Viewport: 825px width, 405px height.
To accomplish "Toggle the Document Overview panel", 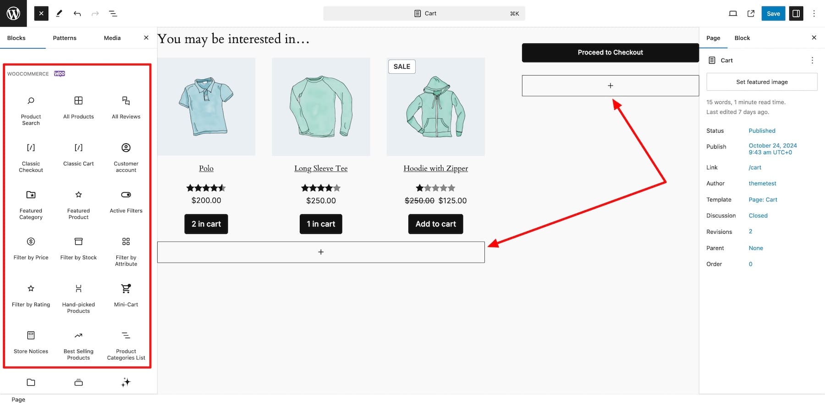I will (113, 13).
